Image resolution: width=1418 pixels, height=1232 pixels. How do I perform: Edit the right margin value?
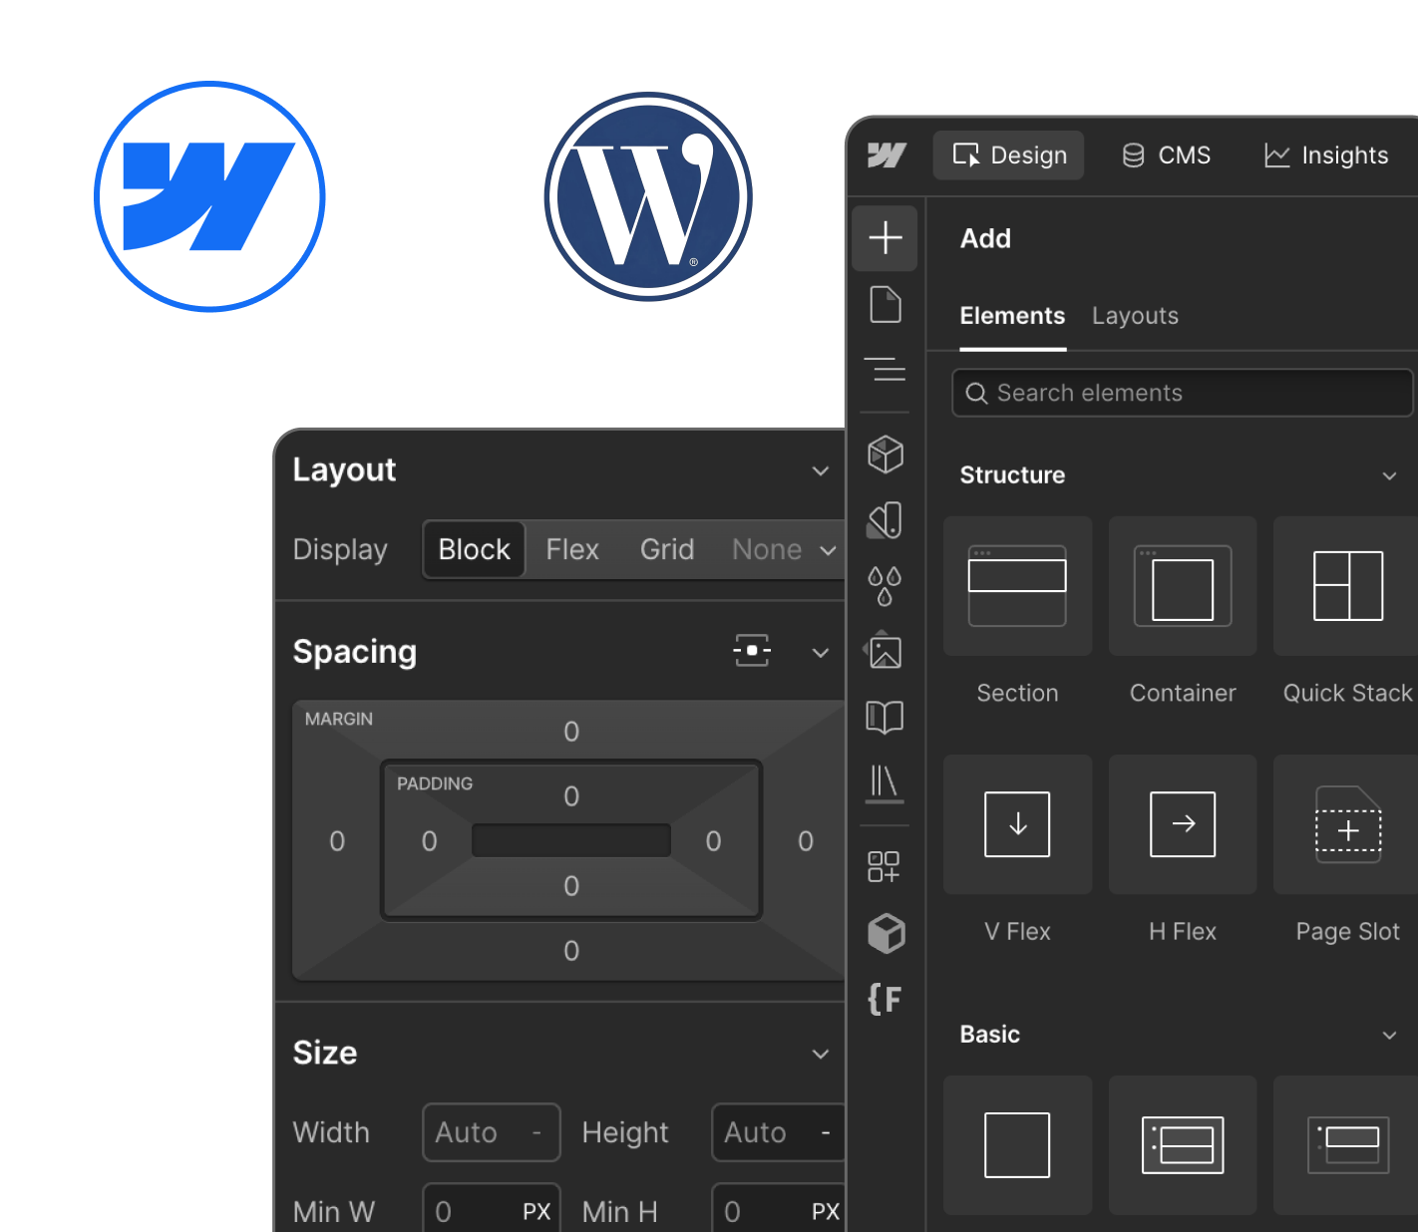pyautogui.click(x=806, y=841)
